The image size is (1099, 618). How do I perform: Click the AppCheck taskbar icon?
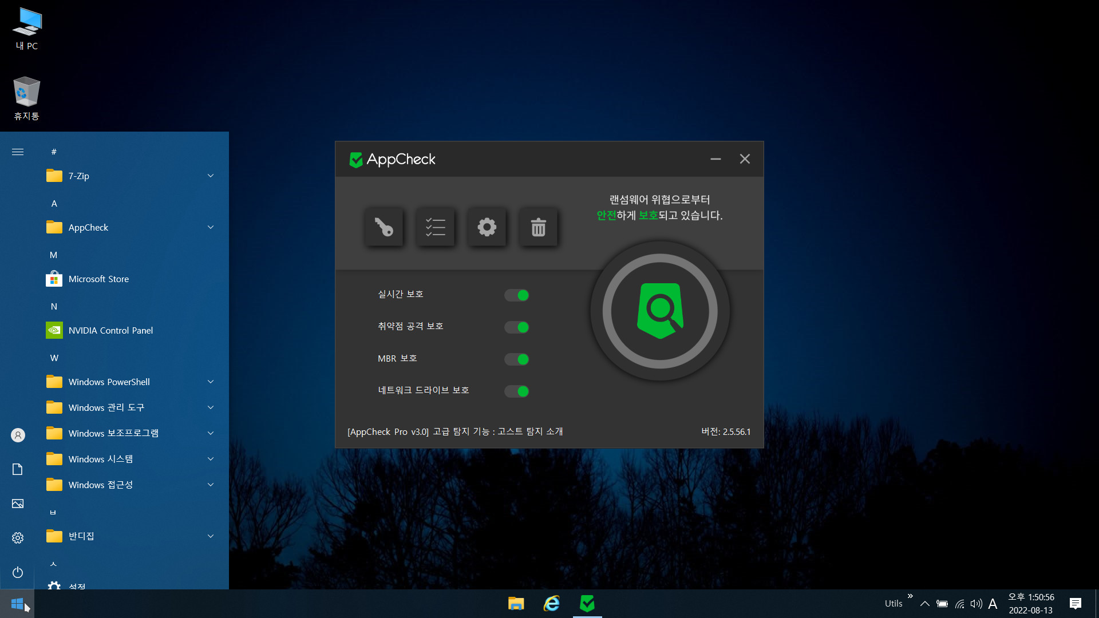(587, 604)
